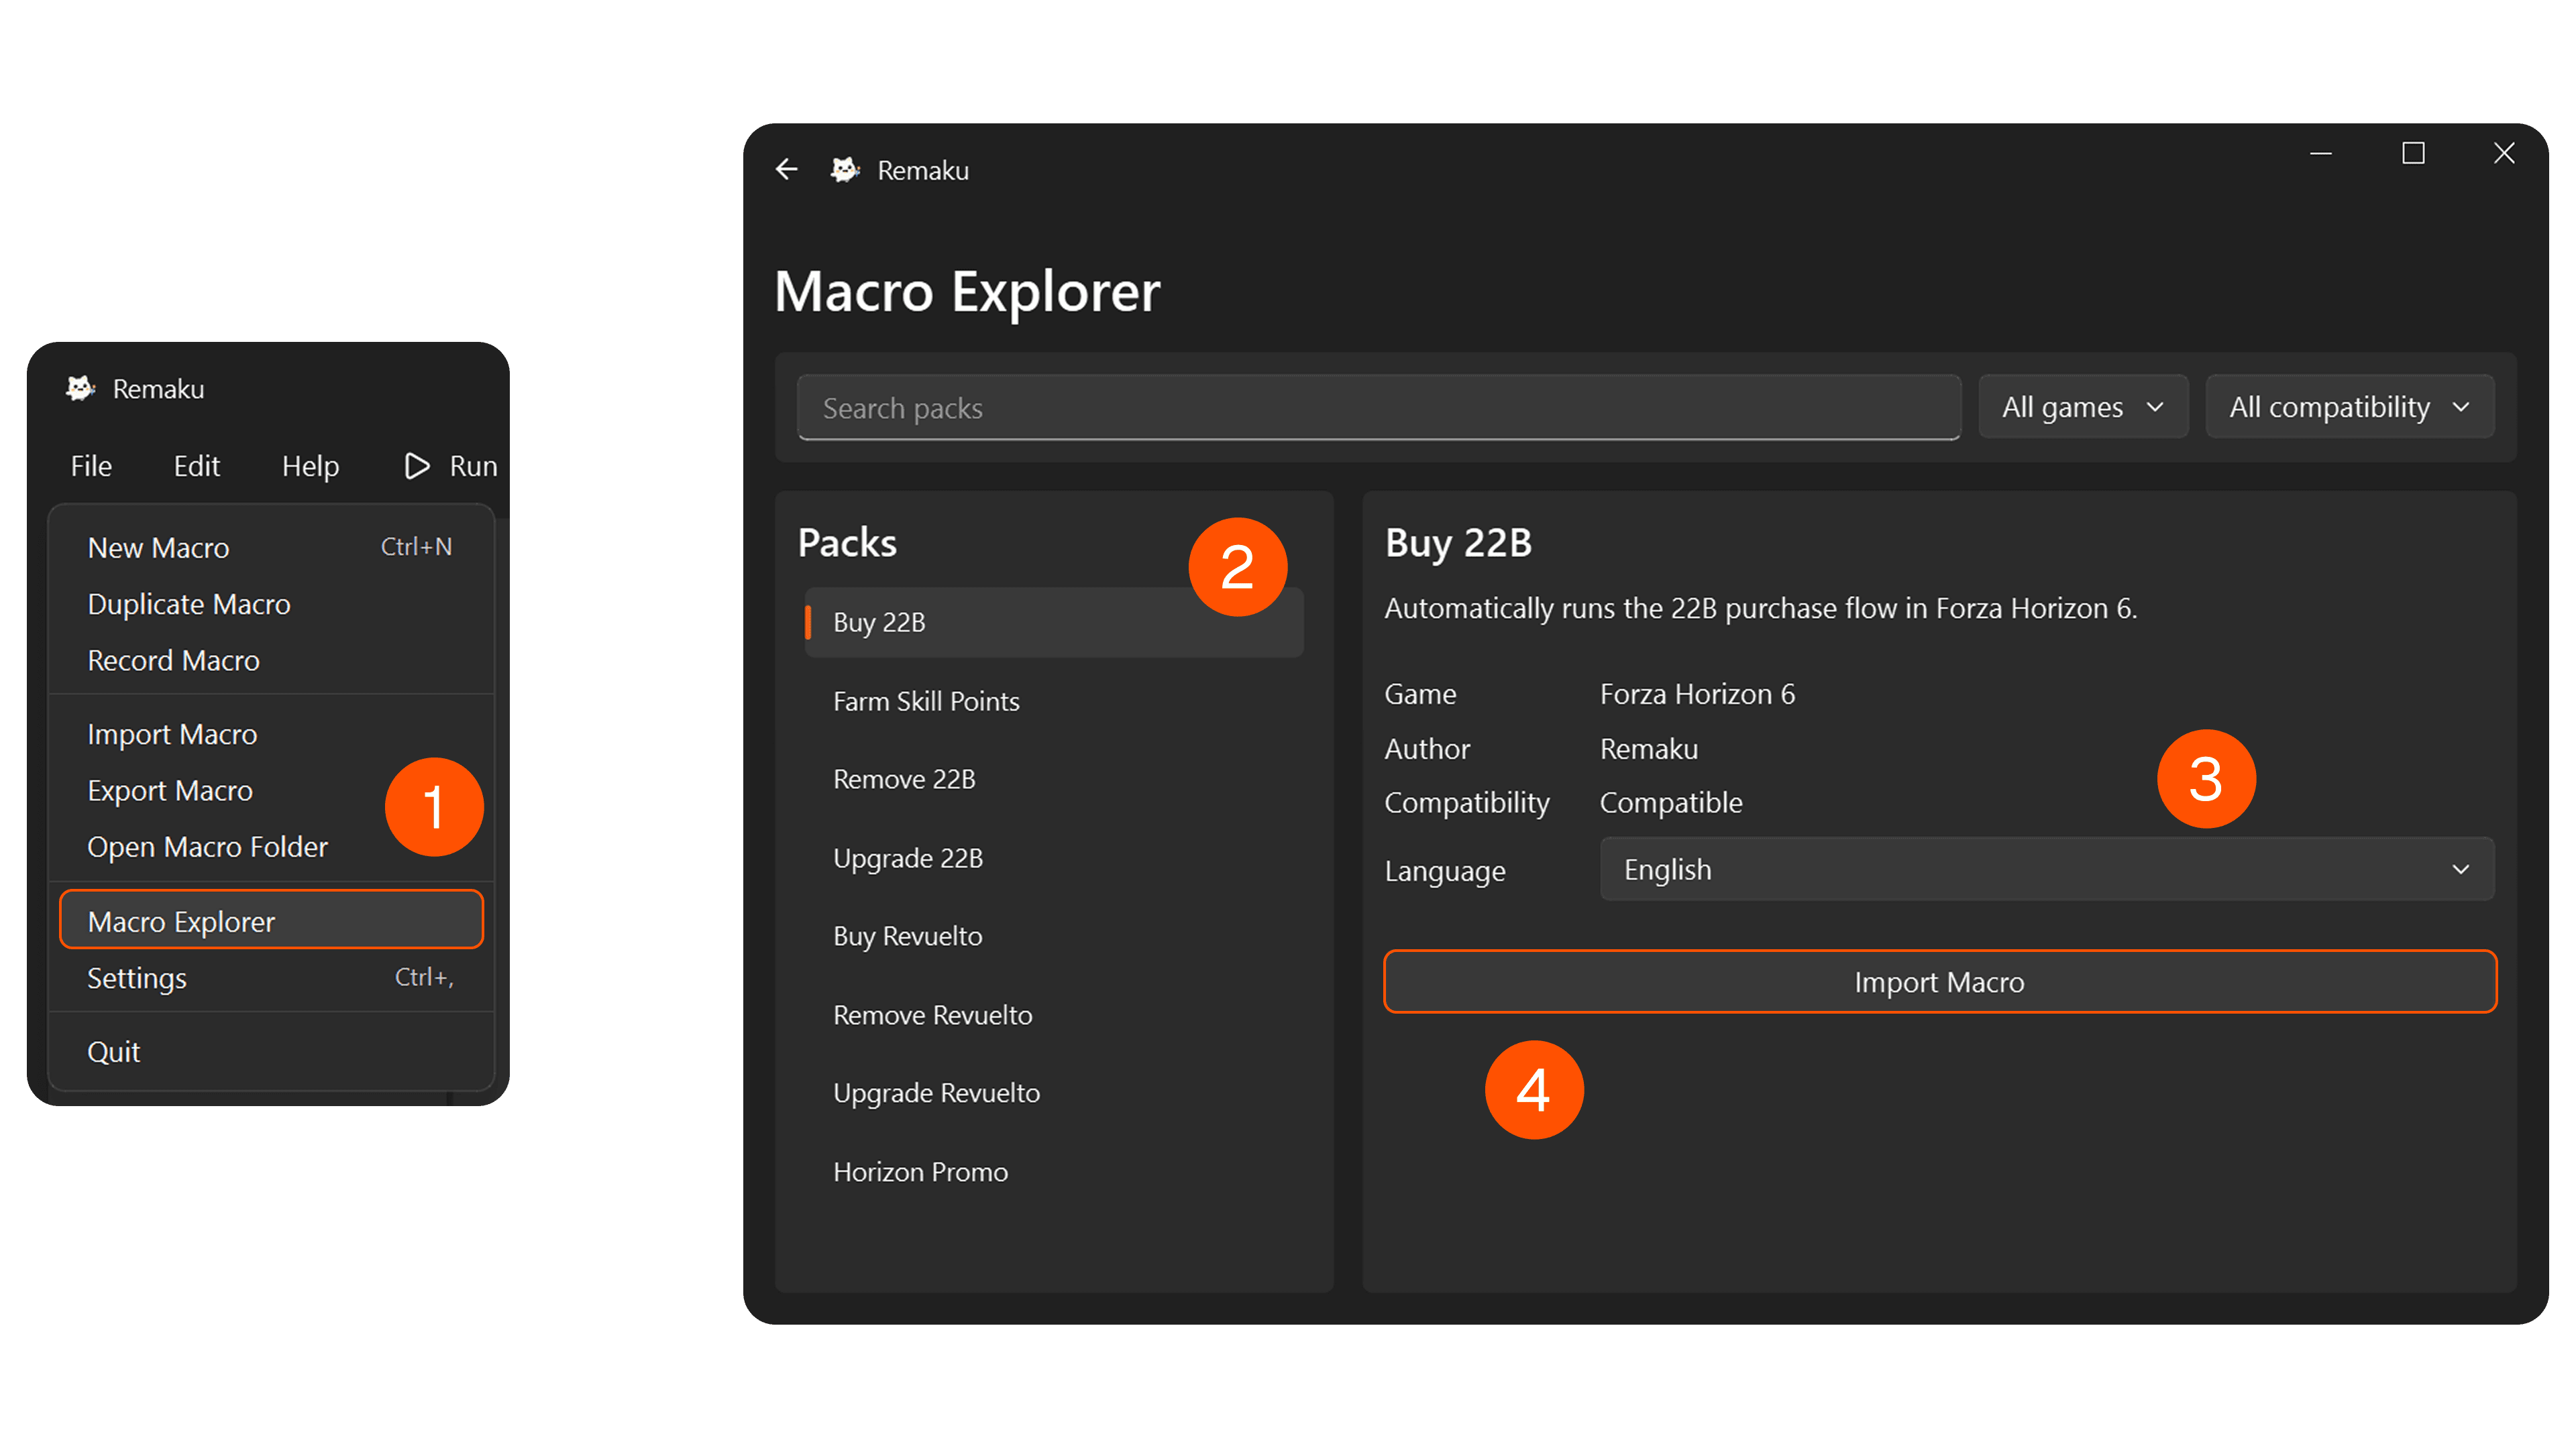Image resolution: width=2576 pixels, height=1448 pixels.
Task: Click the back arrow in Macro Explorer
Action: point(787,169)
